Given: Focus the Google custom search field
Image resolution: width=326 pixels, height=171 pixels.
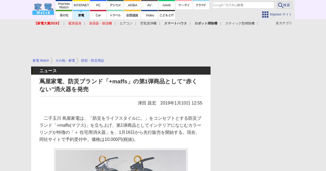Looking at the screenshot, I should (243, 5).
